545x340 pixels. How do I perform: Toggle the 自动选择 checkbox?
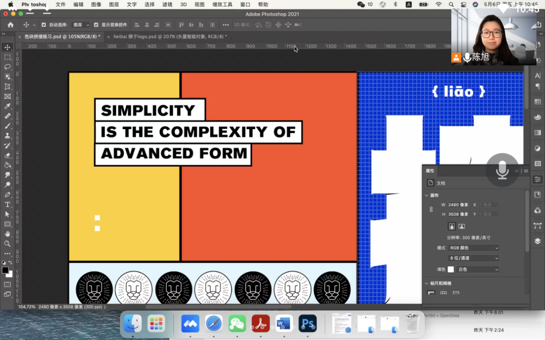[x=43, y=25]
